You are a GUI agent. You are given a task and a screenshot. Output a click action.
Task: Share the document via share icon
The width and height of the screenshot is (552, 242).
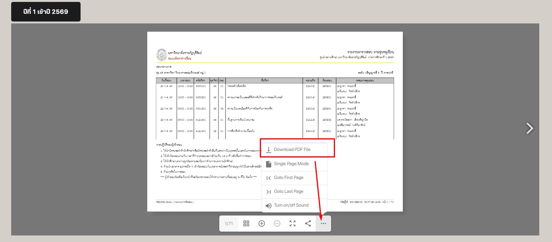click(x=308, y=224)
